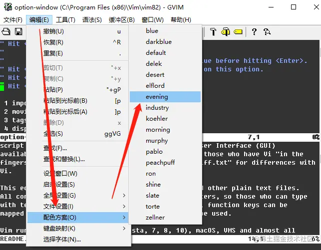This screenshot has height=250, width=321.
Task: Choose 粘贴到光标后(A) menu entry
Action: pyautogui.click(x=78, y=112)
